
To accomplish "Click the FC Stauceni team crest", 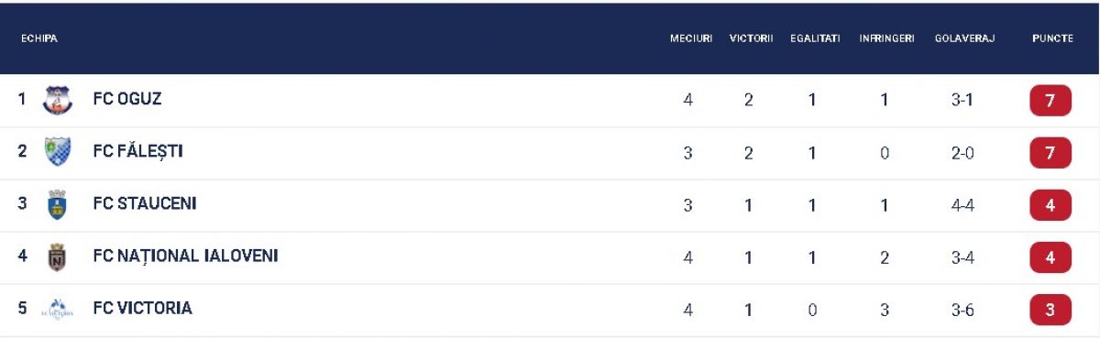I will pyautogui.click(x=58, y=204).
